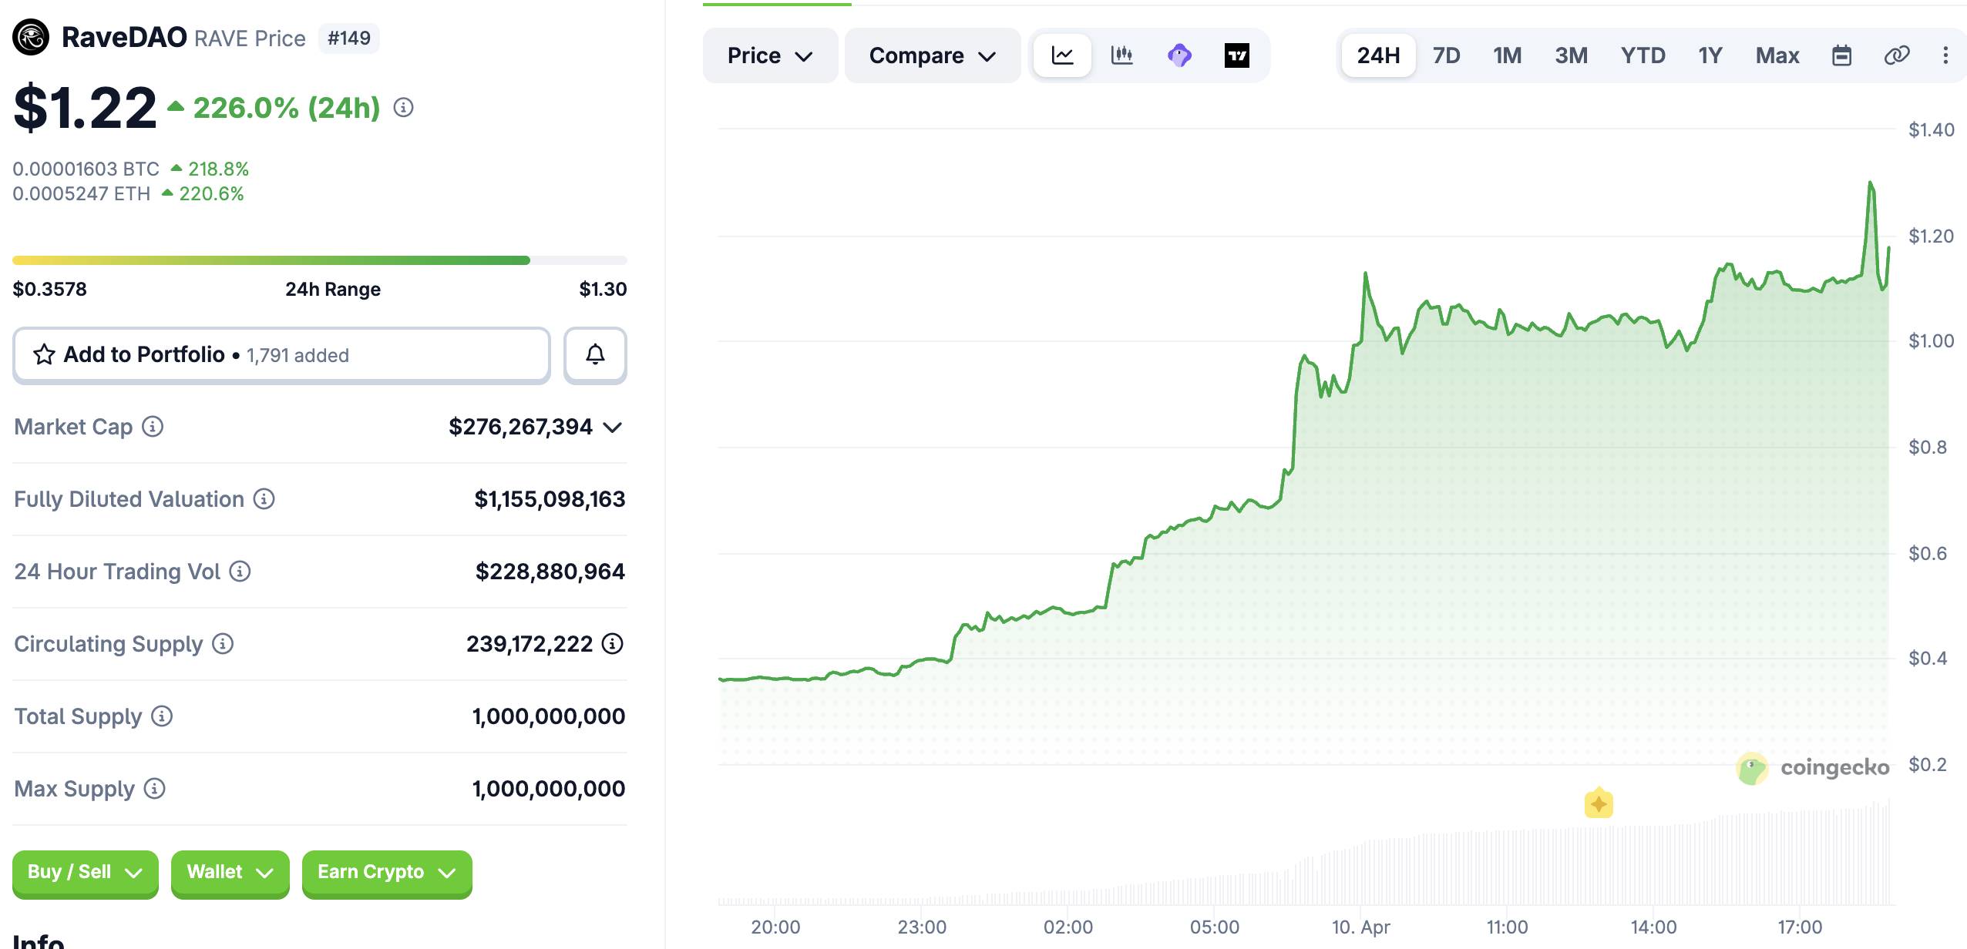Click the purple gecko AI icon
The width and height of the screenshot is (1967, 949).
[1179, 55]
